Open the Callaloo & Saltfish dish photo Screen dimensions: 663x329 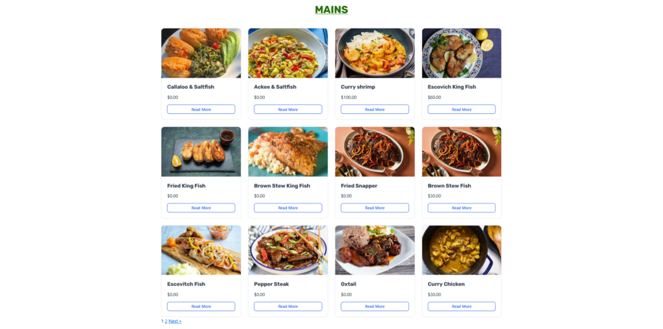click(x=201, y=53)
